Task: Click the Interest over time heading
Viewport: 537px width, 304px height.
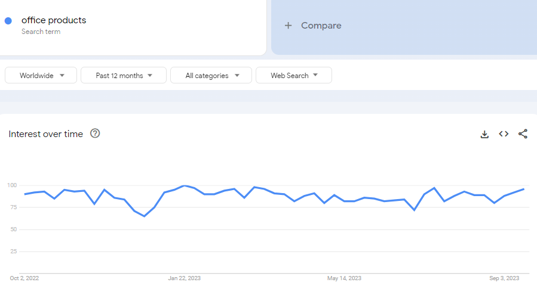Action: pyautogui.click(x=46, y=134)
